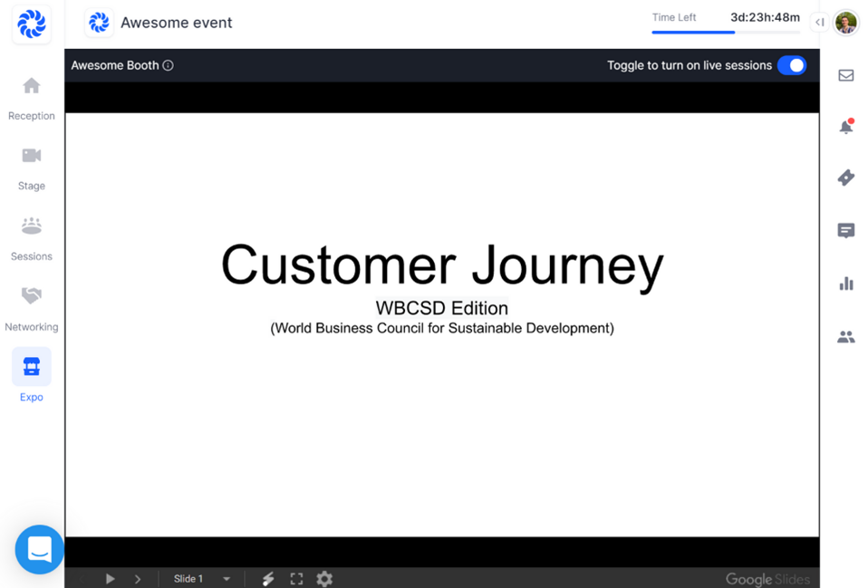Open the polls bar chart icon
Viewport: 868px width, 588px height.
point(846,284)
